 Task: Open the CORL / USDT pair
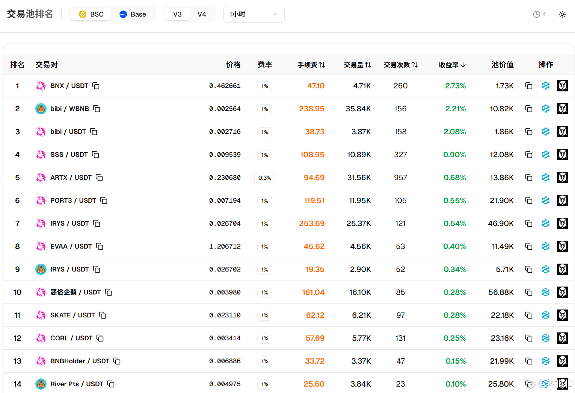(x=71, y=338)
